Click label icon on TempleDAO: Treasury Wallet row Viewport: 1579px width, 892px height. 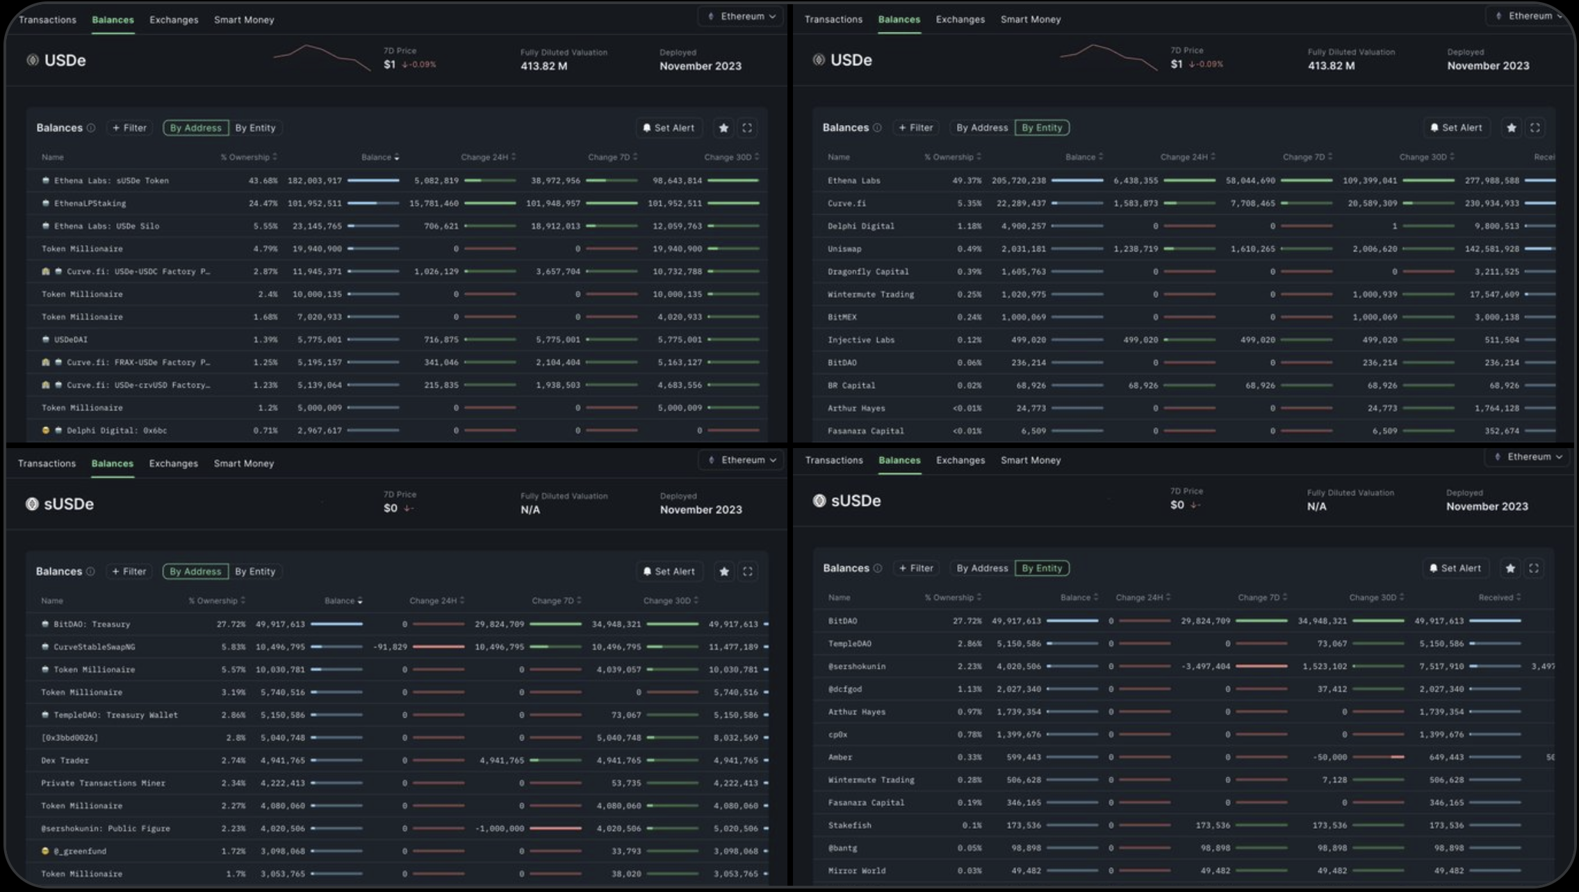click(x=45, y=715)
